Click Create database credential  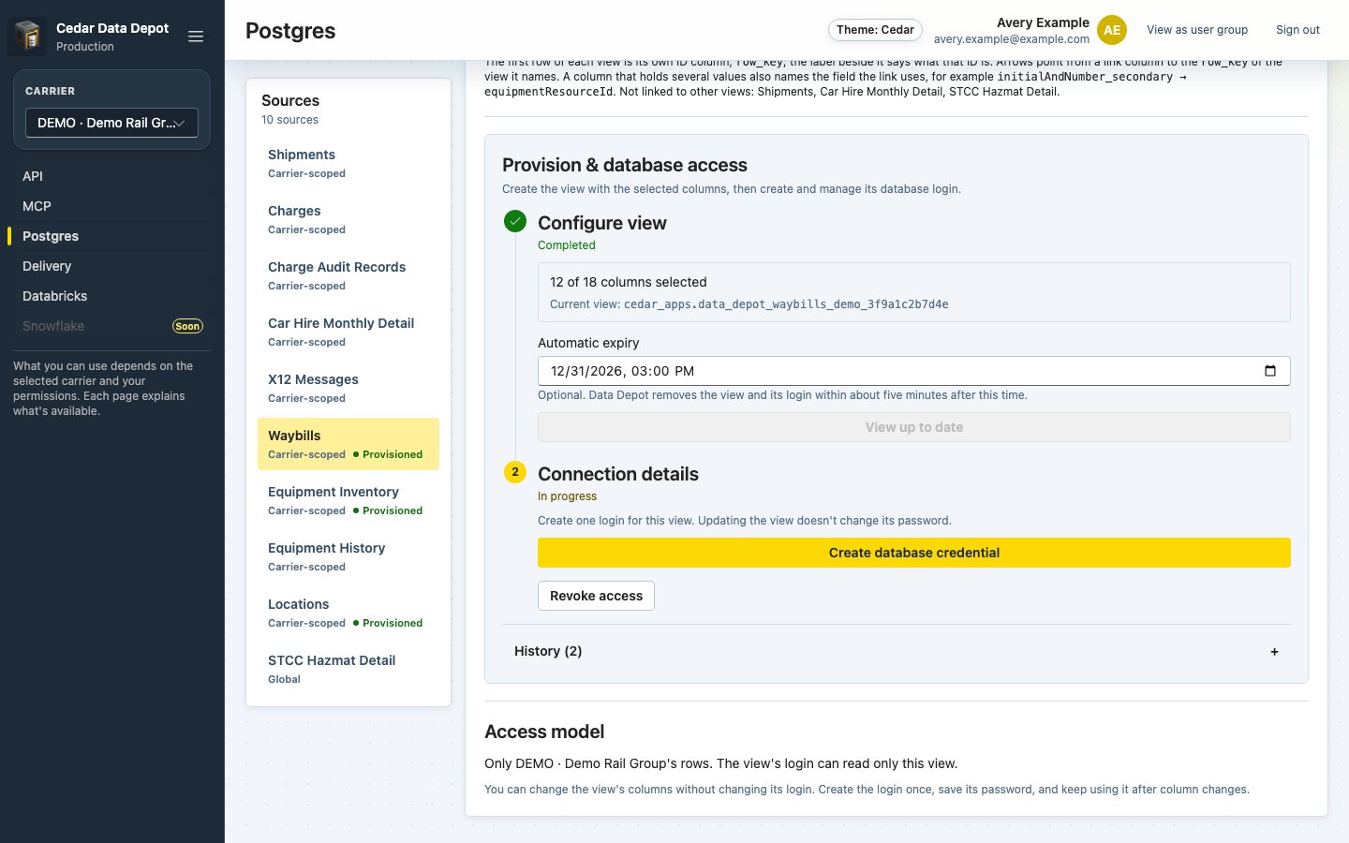point(914,553)
